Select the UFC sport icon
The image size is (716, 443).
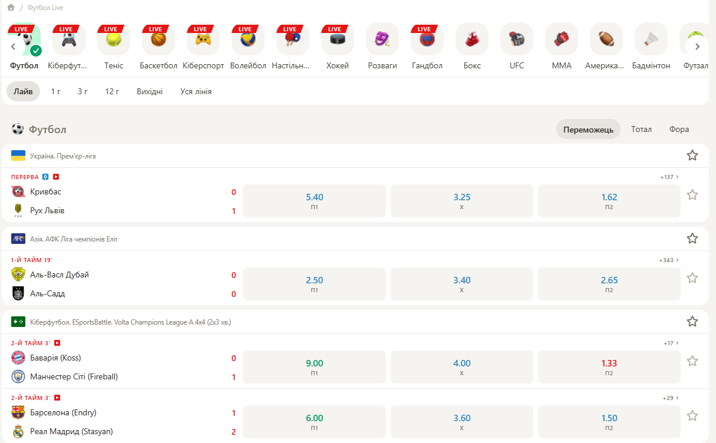point(517,39)
